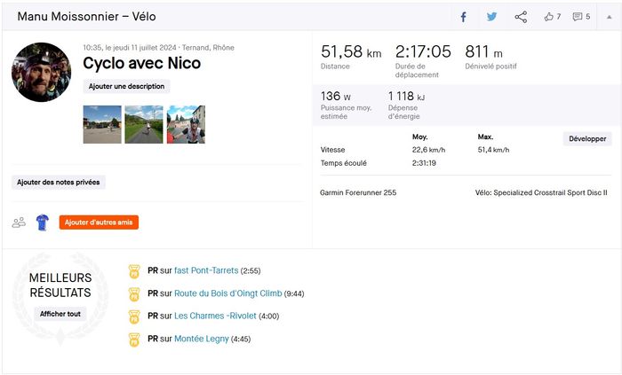
Task: Open the first activity photo thumbnail
Action: [101, 124]
